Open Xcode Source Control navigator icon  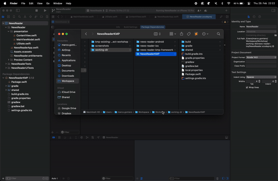tap(8, 17)
